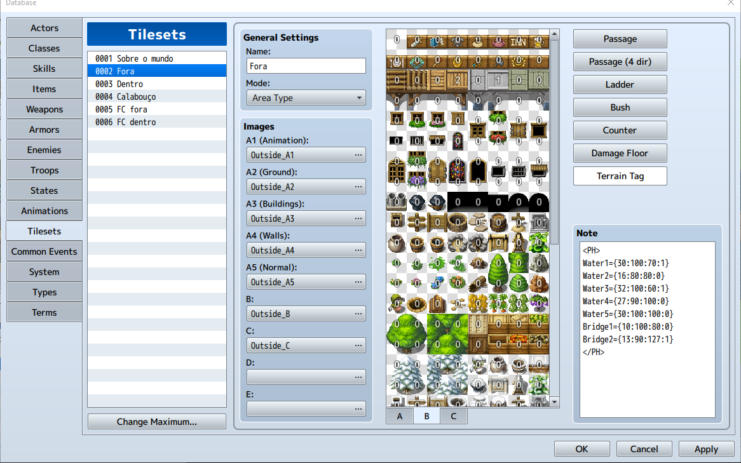Screen dimensions: 741x463
Task: Click the tile palette scroll down arrow
Action: 555,402
